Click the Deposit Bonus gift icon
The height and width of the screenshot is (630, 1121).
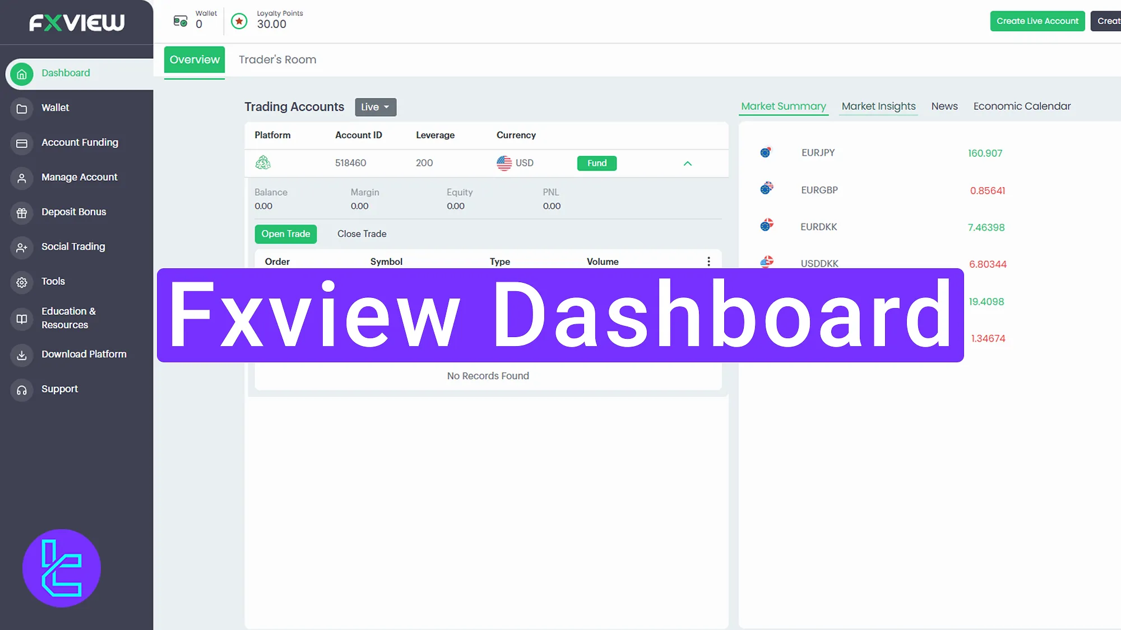pyautogui.click(x=22, y=213)
